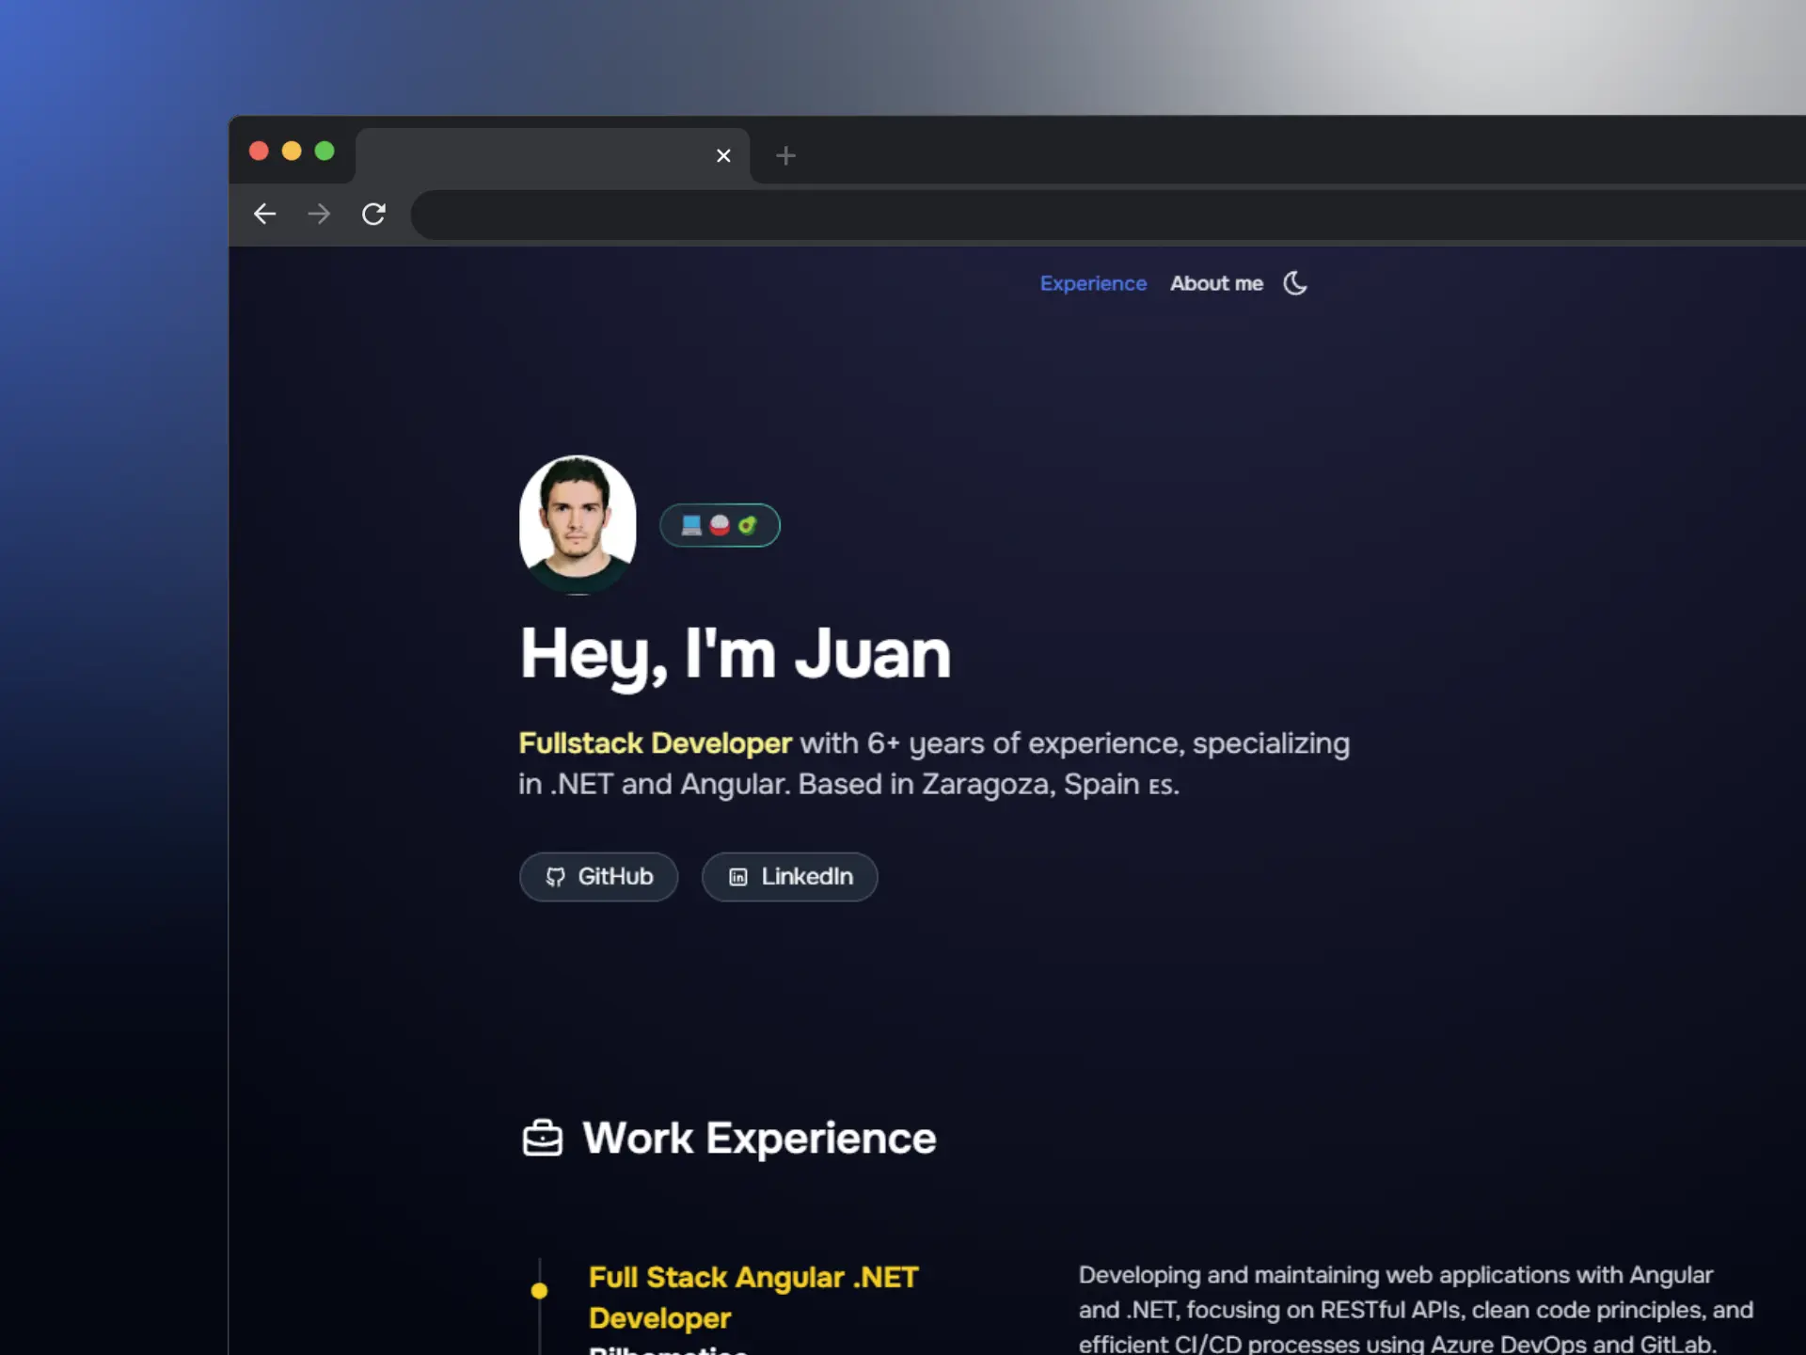Image resolution: width=1806 pixels, height=1355 pixels.
Task: Open the GitHub profile button
Action: [x=598, y=877]
